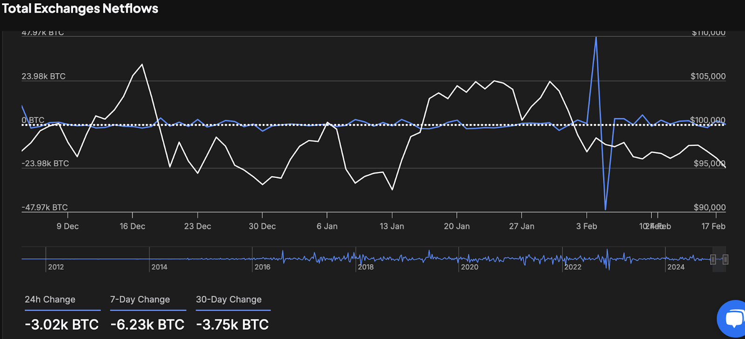
Task: Click the -23.98k BTC axis label
Action: [45, 163]
